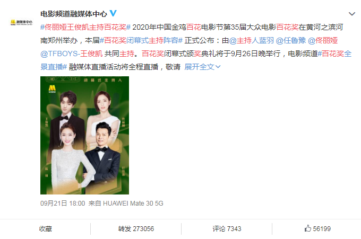The image size is (361, 239).
Task: Open the green hosts poster image
Action: click(x=84, y=135)
